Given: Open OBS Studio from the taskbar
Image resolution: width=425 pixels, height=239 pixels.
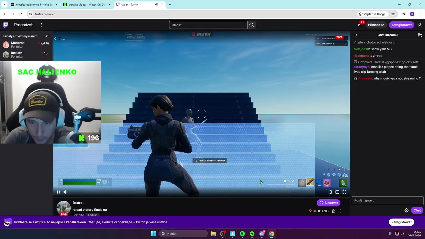Looking at the screenshot, I should tap(223, 234).
